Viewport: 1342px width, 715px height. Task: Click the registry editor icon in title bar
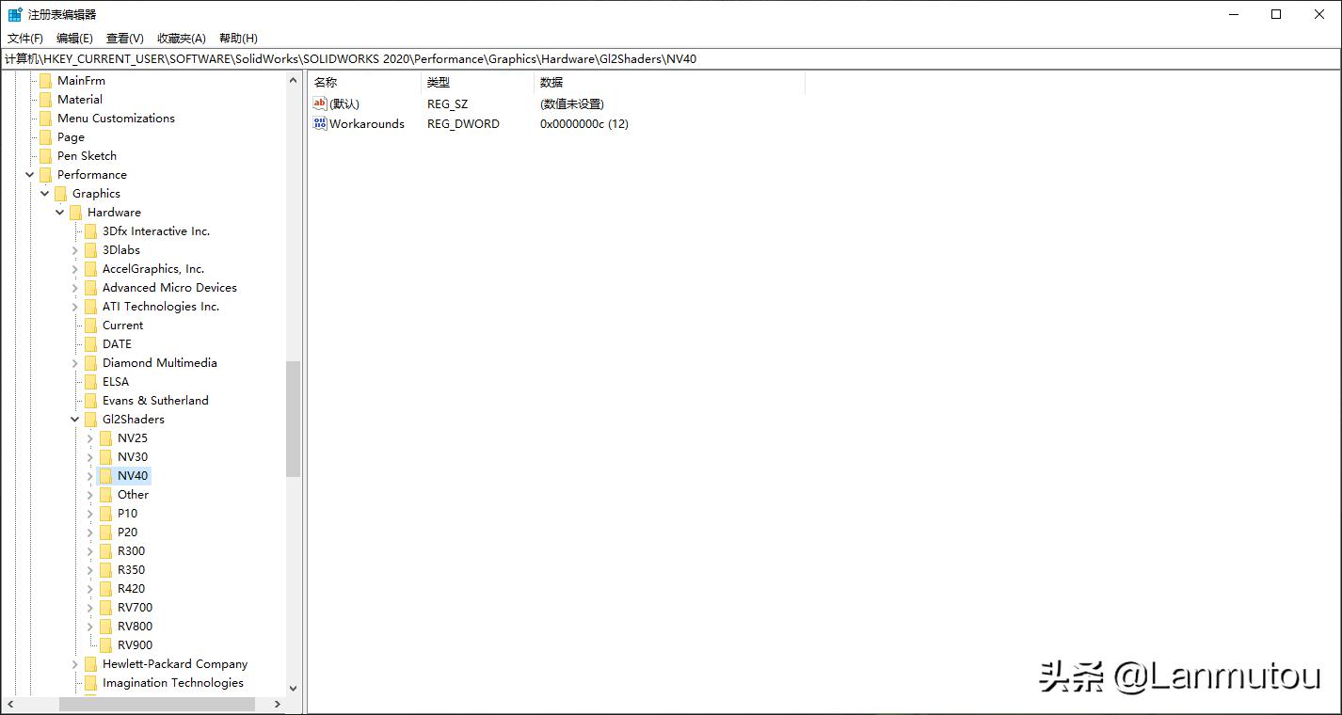[x=13, y=13]
